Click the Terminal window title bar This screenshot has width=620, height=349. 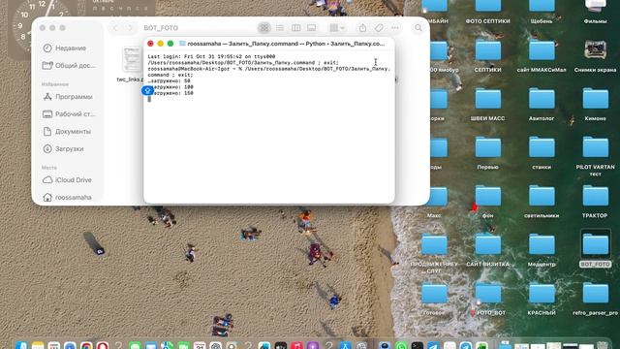[x=269, y=44]
